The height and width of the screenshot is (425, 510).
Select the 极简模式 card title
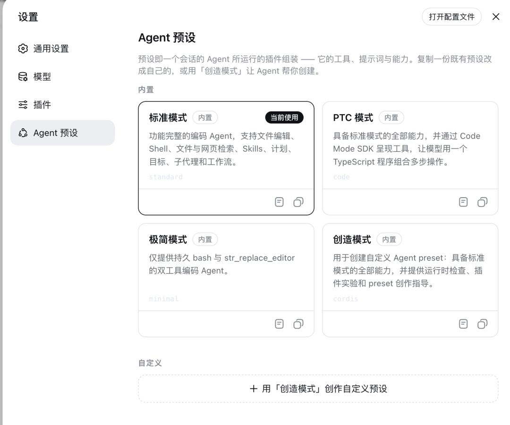tap(168, 240)
